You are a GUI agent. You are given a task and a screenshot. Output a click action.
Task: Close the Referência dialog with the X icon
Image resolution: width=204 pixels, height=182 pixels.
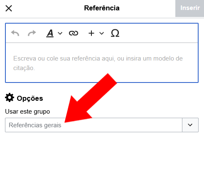(9, 8)
